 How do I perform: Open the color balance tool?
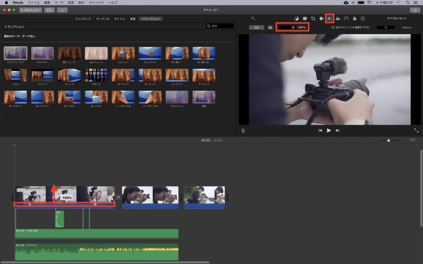(296, 19)
